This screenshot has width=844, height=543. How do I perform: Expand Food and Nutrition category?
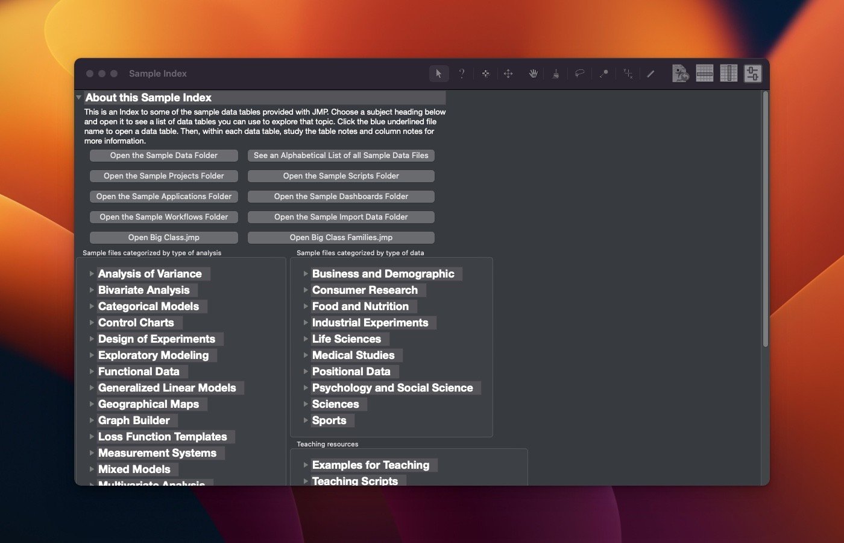(x=306, y=306)
